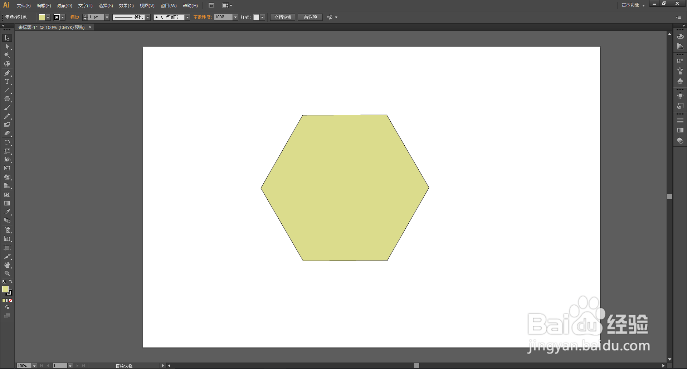
Task: Open the 样式 graphic style dropdown
Action: pyautogui.click(x=262, y=17)
